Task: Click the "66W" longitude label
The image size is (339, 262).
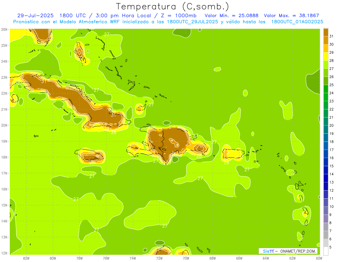Action: (239, 258)
